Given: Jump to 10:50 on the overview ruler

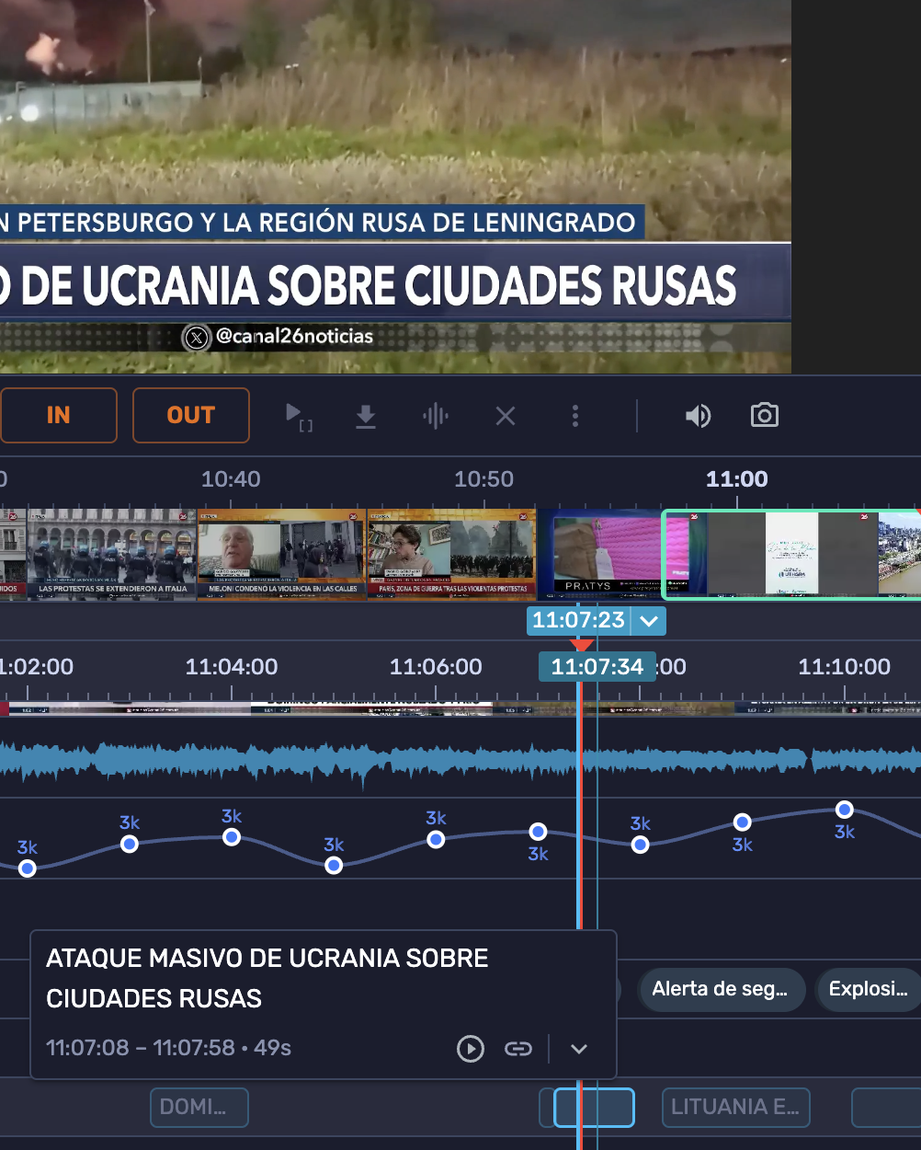Looking at the screenshot, I should click(x=483, y=479).
